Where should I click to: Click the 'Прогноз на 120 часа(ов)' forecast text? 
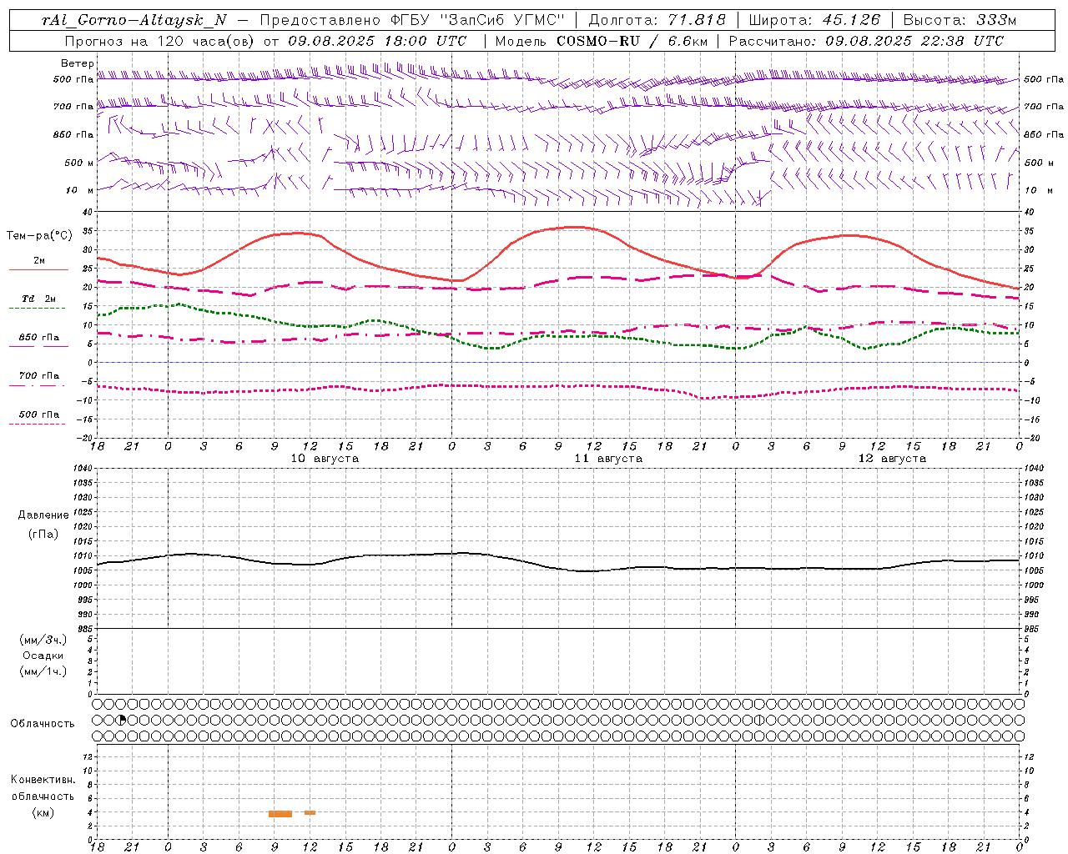pyautogui.click(x=159, y=41)
